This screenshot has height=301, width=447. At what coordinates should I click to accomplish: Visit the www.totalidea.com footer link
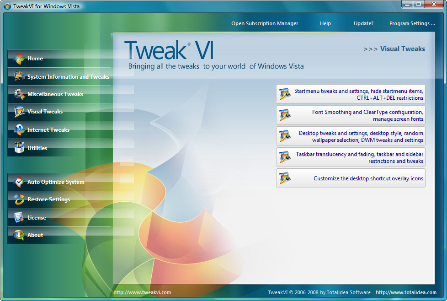(x=406, y=292)
